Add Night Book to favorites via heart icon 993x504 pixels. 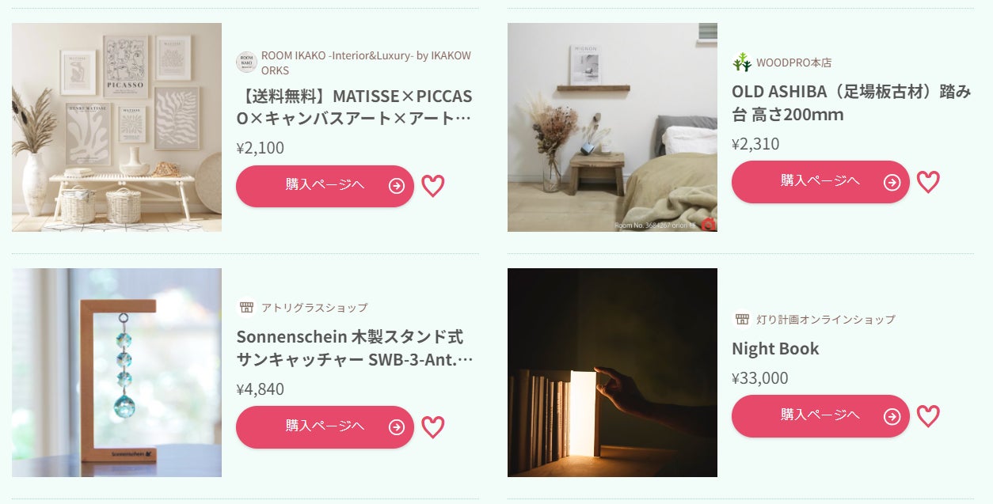click(928, 416)
